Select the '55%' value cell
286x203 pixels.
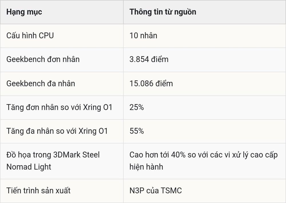pos(204,131)
